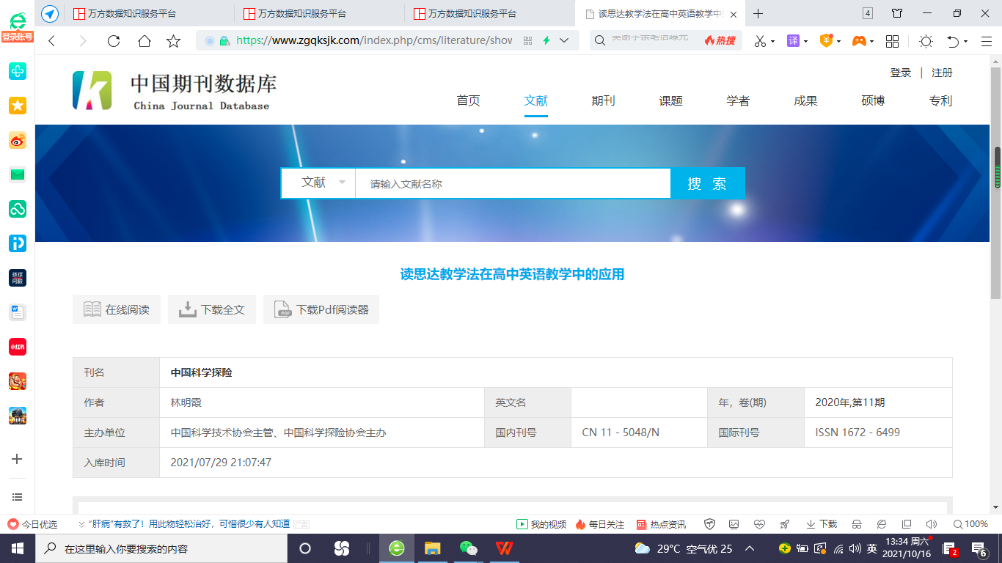This screenshot has height=563, width=1002.
Task: Open WeChat from the Windows taskbar
Action: pyautogui.click(x=468, y=548)
